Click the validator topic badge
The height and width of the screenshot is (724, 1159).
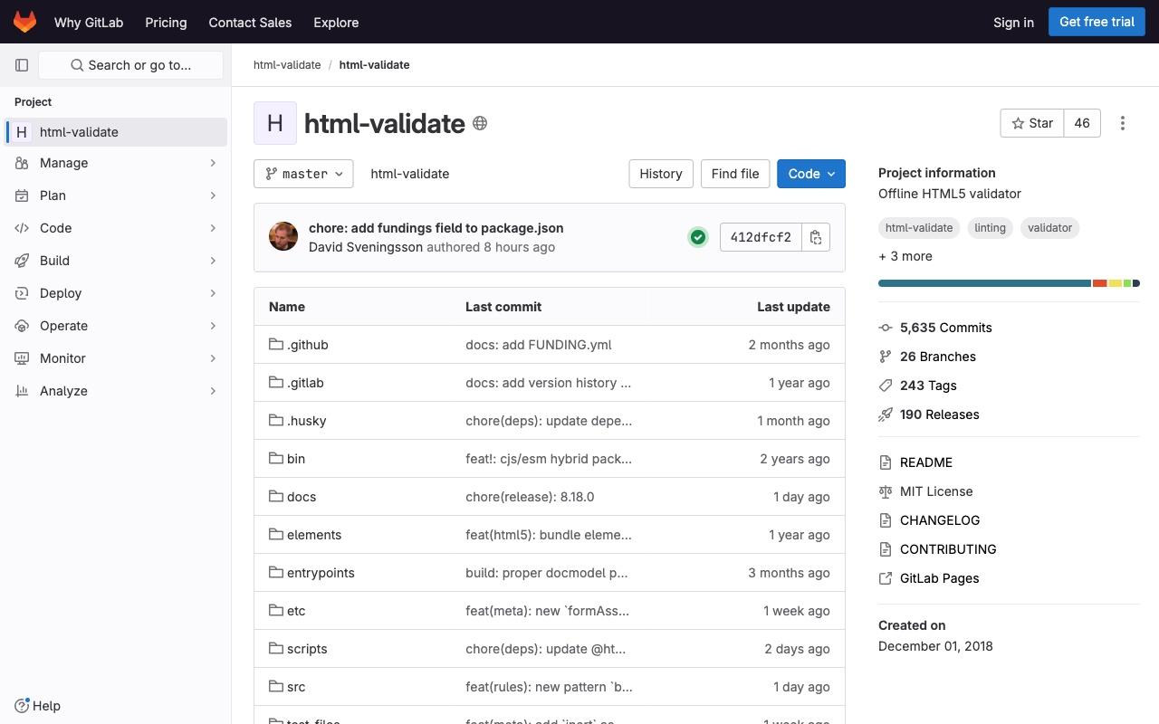click(1049, 228)
